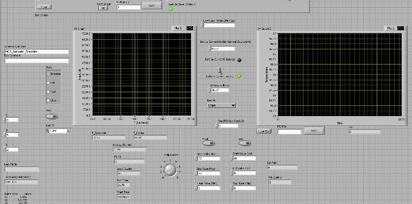
Task: Click the End Value Heat stepper arrows
Action: pyautogui.click(x=196, y=173)
